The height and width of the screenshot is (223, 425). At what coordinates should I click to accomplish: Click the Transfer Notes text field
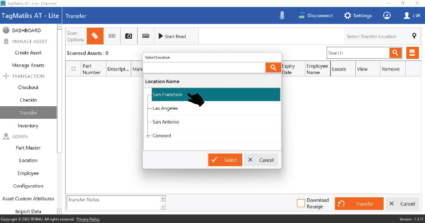[x=113, y=203]
